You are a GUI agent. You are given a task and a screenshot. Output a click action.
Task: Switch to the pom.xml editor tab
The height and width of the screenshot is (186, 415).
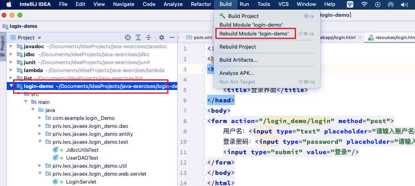[199, 37]
